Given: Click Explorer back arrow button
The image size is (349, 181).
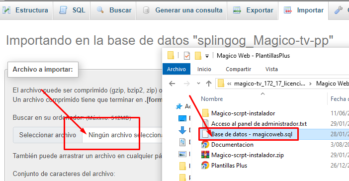Looking at the screenshot, I should (x=172, y=84).
